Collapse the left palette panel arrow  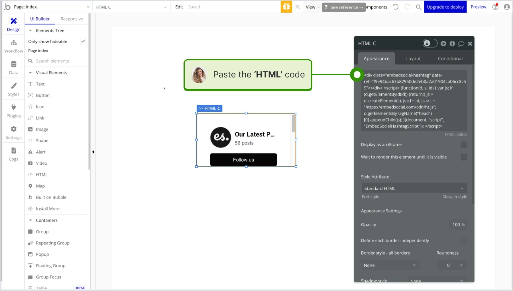coord(93,152)
